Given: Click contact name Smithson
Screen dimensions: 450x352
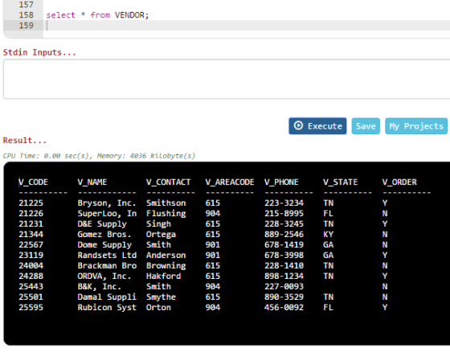Looking at the screenshot, I should (x=166, y=203).
